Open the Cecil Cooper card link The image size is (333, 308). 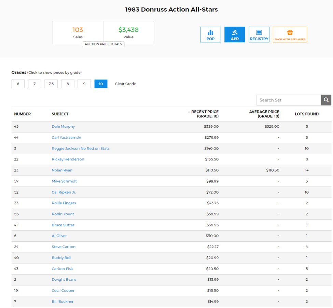(x=63, y=291)
